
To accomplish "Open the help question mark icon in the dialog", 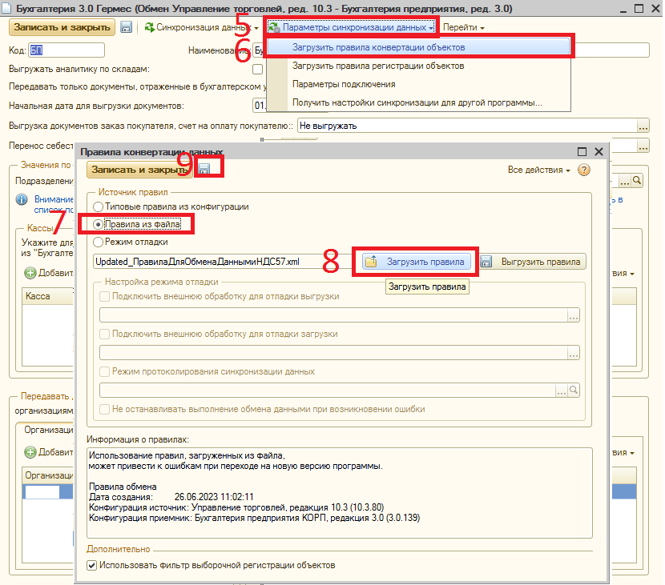I will [x=584, y=170].
